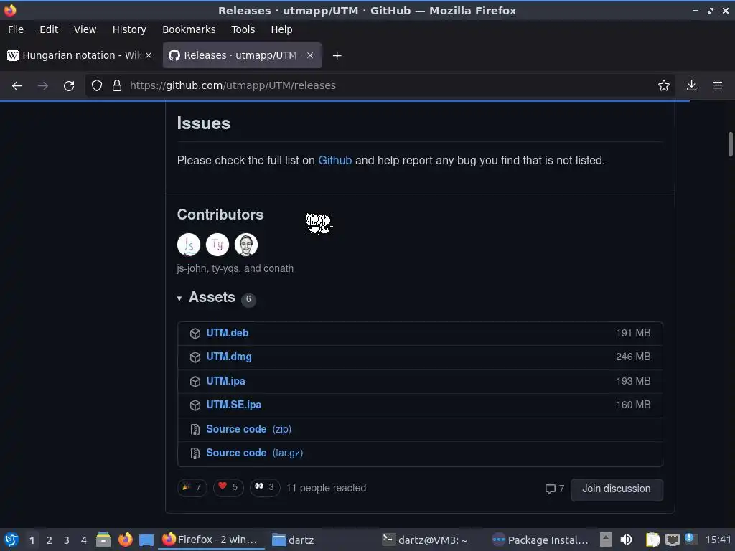Open the tracking protection shield icon
The height and width of the screenshot is (551, 735).
(97, 86)
